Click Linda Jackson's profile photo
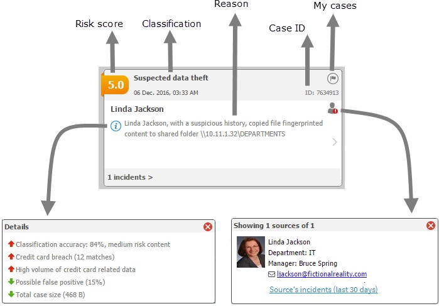439x306 pixels. (x=250, y=252)
